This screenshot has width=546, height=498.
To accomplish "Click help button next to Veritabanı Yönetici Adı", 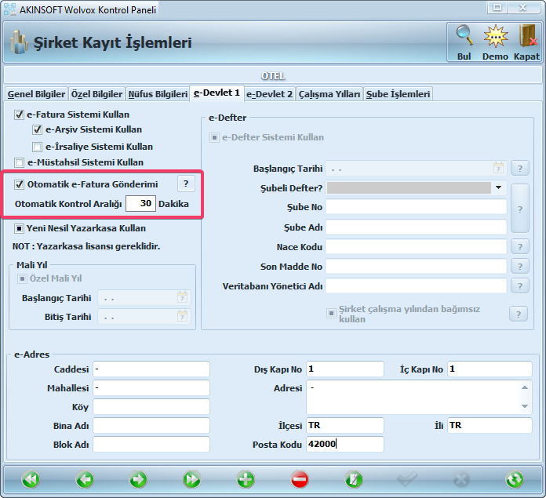I will pyautogui.click(x=520, y=286).
